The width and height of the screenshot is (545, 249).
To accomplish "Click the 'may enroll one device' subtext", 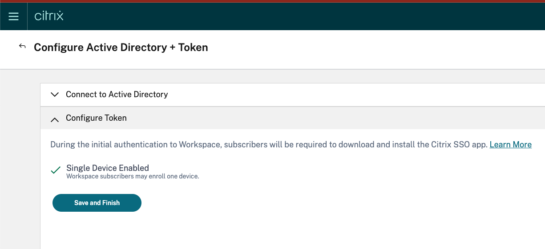I will (x=133, y=176).
